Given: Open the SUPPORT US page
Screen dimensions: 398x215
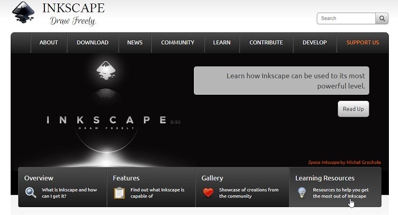Looking at the screenshot, I should (x=363, y=43).
